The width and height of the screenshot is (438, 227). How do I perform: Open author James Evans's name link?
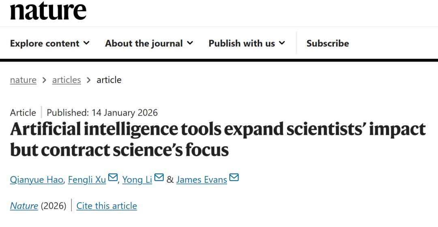point(202,179)
